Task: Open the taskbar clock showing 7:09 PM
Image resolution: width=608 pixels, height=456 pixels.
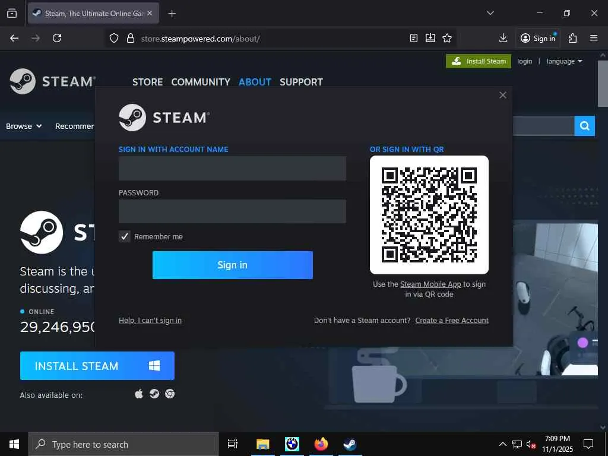Action: tap(557, 444)
